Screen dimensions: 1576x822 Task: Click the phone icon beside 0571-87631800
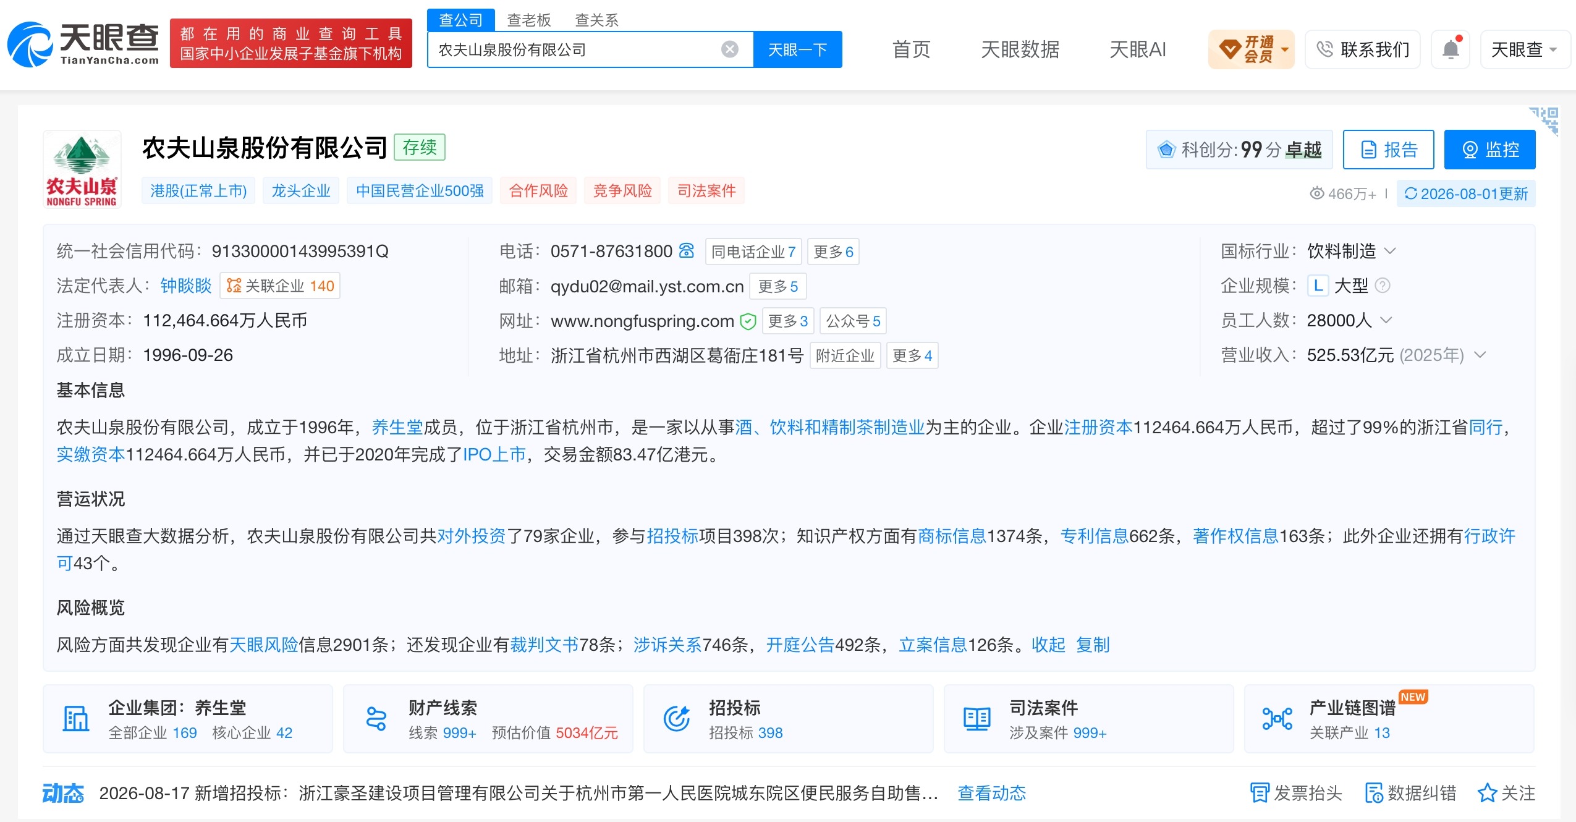[x=687, y=250]
